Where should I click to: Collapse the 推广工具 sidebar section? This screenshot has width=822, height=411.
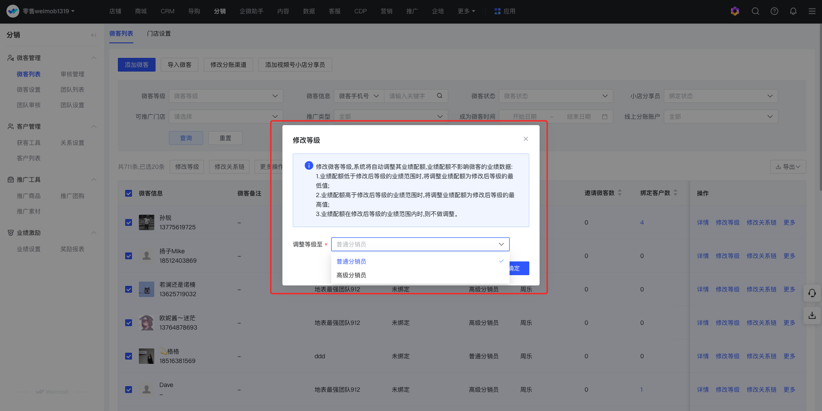tap(94, 180)
